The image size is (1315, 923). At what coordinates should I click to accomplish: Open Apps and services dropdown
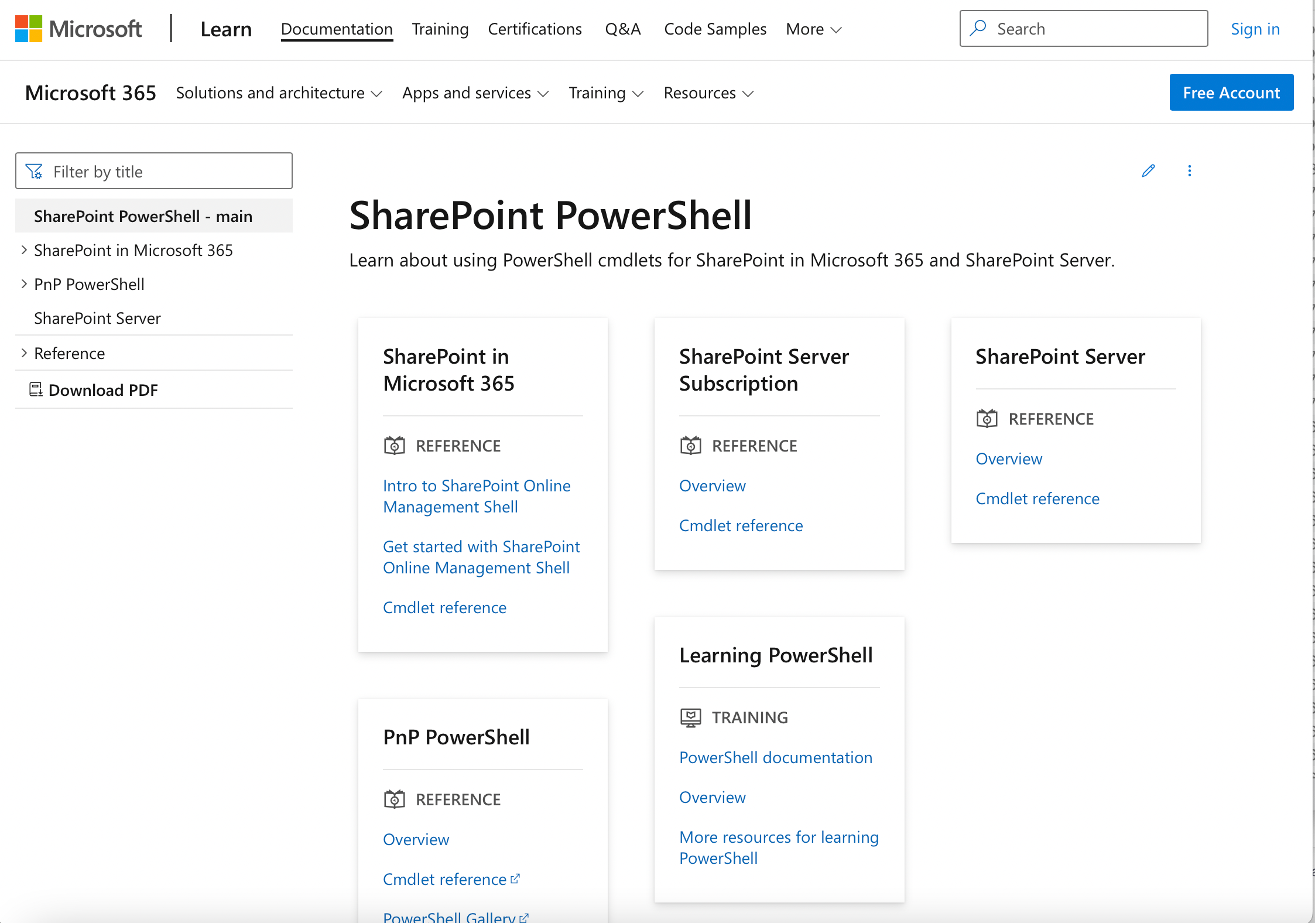pos(475,93)
